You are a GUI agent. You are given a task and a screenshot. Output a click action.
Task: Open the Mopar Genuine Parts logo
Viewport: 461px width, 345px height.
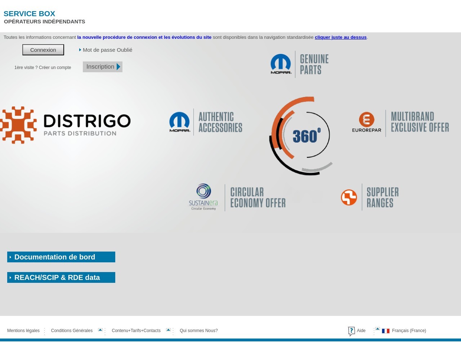coord(300,64)
